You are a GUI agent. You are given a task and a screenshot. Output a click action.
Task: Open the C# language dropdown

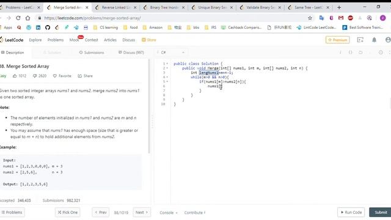point(172,53)
